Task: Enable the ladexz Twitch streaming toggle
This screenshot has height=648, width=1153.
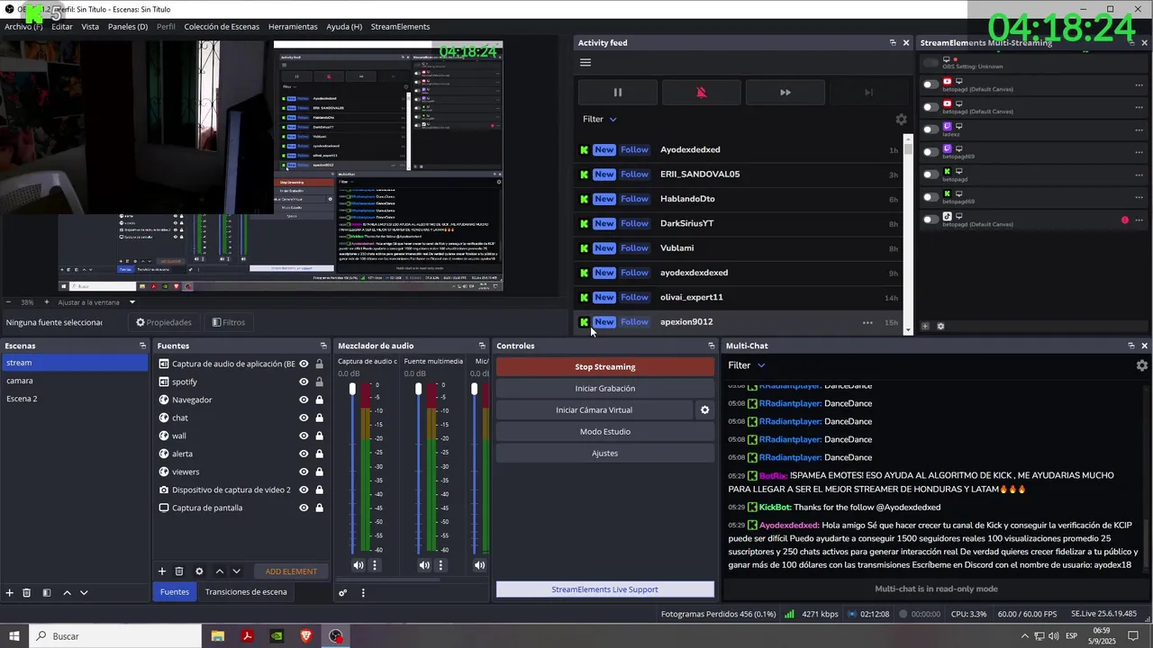Action: (x=931, y=129)
